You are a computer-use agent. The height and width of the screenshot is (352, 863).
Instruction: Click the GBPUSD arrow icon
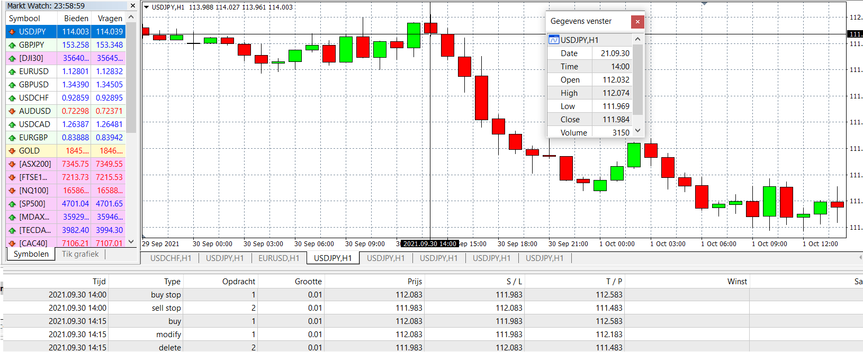click(x=12, y=85)
